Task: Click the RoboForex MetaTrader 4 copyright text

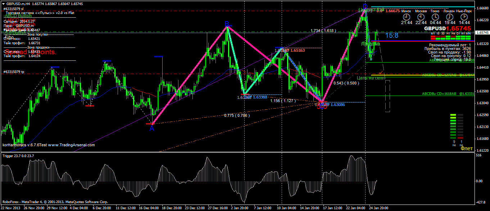Action: 55,202
